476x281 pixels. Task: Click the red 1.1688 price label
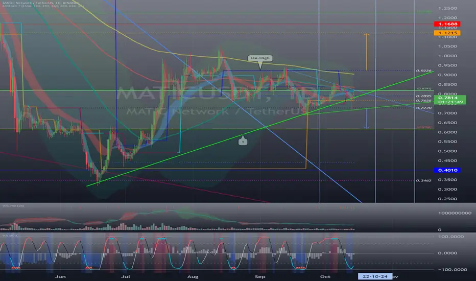tap(447, 24)
